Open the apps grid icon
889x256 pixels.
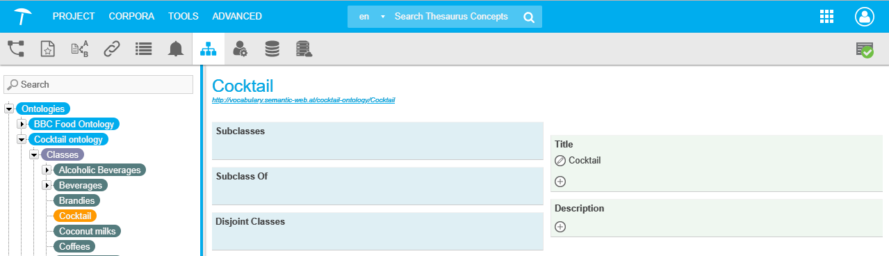tap(826, 17)
